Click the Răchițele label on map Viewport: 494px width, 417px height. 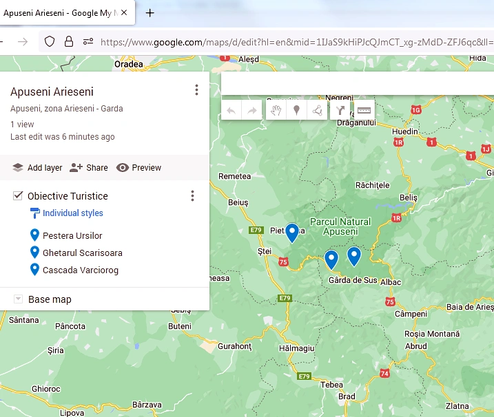coord(372,185)
